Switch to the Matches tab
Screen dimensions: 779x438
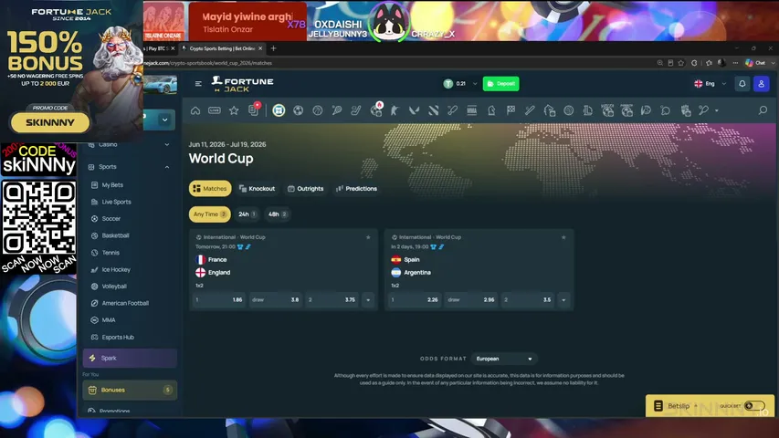coord(210,189)
